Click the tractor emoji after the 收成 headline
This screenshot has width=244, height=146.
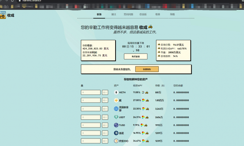pyautogui.click(x=150, y=27)
